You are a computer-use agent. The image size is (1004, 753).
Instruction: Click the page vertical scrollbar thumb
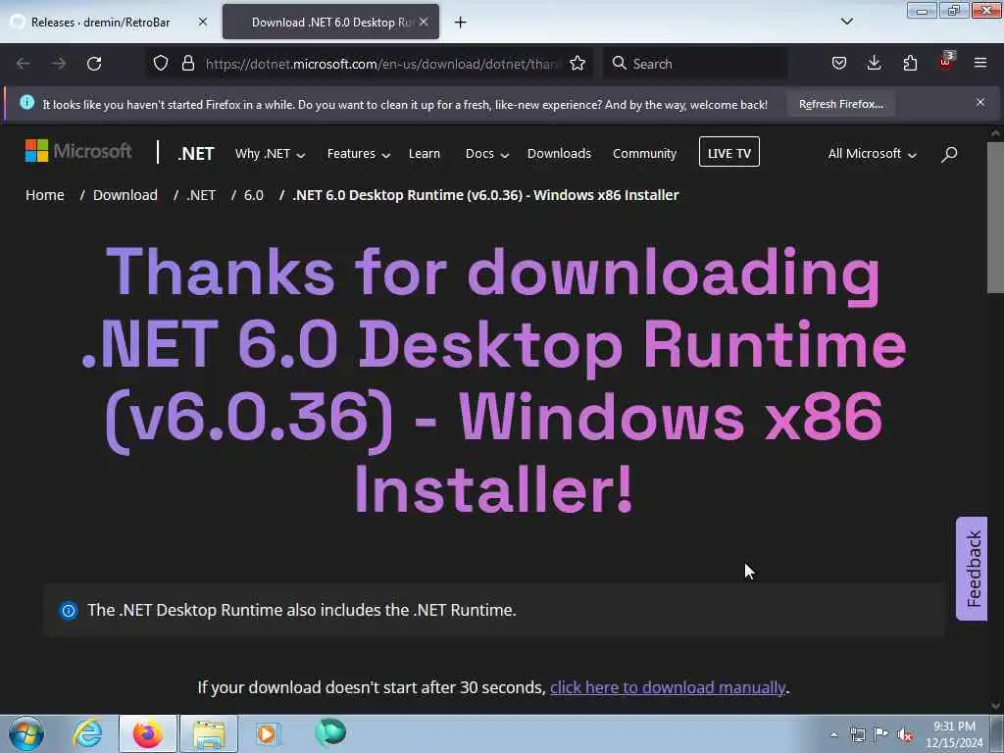click(x=994, y=218)
